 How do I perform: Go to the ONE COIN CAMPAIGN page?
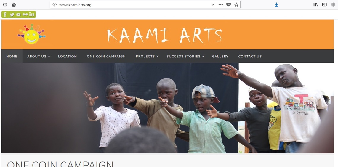[106, 56]
